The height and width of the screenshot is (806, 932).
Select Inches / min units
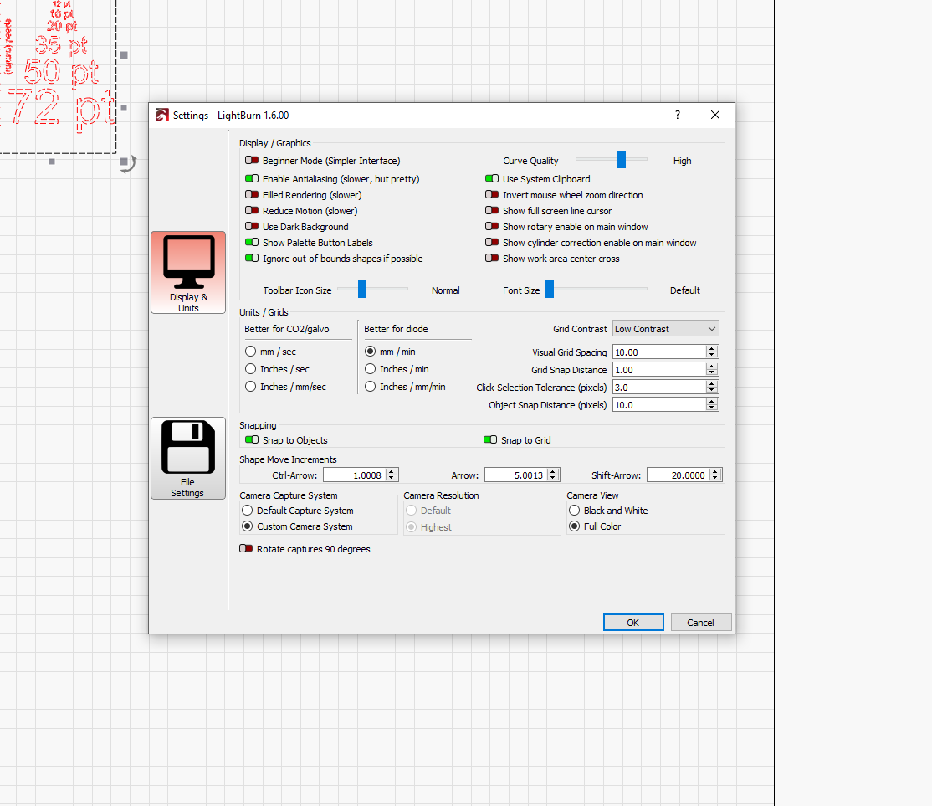pos(371,369)
